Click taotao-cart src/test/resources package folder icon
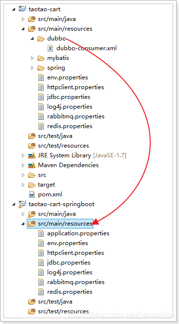This screenshot has width=179, height=324. pos(32,146)
